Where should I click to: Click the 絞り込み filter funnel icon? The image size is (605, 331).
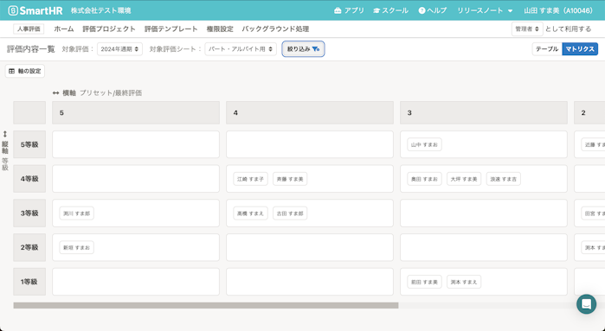click(x=316, y=49)
